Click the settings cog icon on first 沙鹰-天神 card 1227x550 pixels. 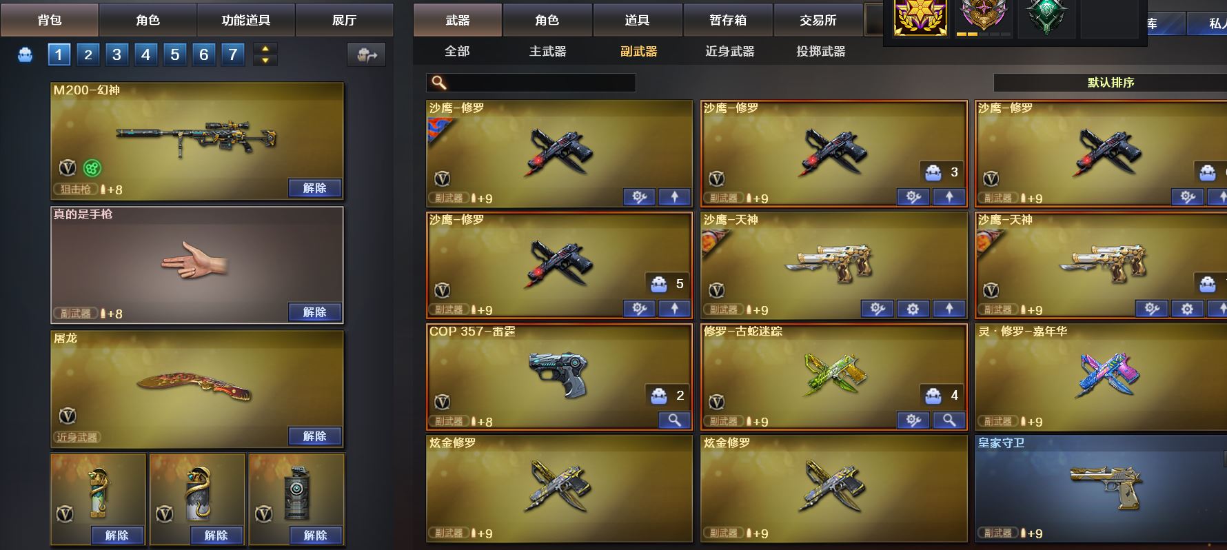(913, 309)
